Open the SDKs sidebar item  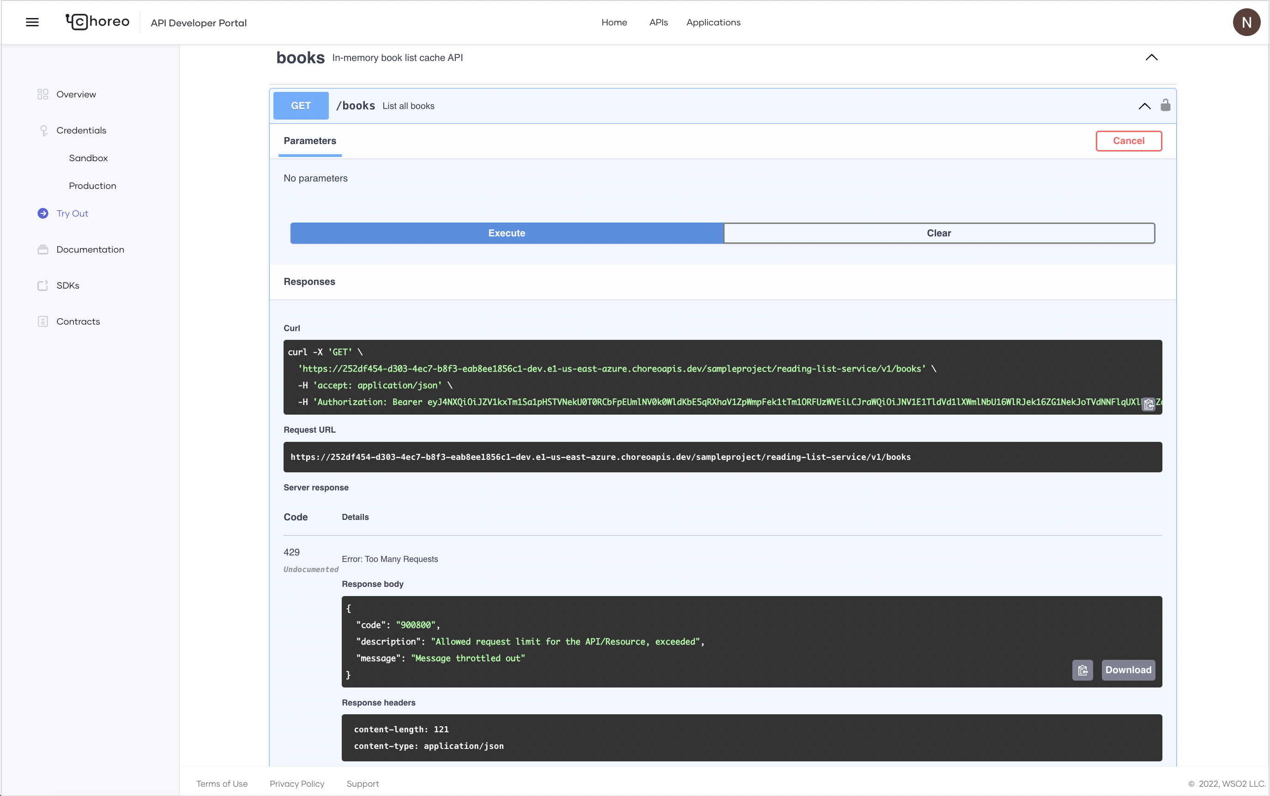click(67, 285)
